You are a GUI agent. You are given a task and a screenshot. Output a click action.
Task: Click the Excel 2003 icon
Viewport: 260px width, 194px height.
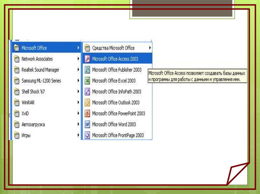point(87,81)
